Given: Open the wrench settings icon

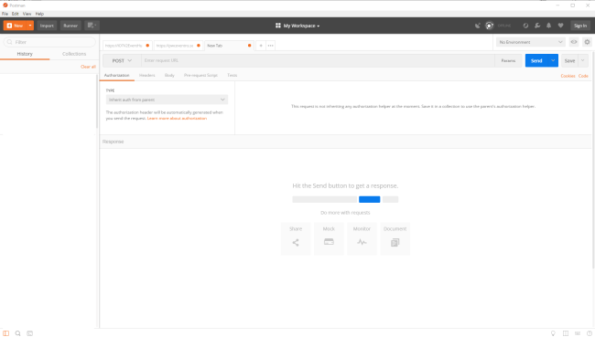Looking at the screenshot, I should [537, 26].
